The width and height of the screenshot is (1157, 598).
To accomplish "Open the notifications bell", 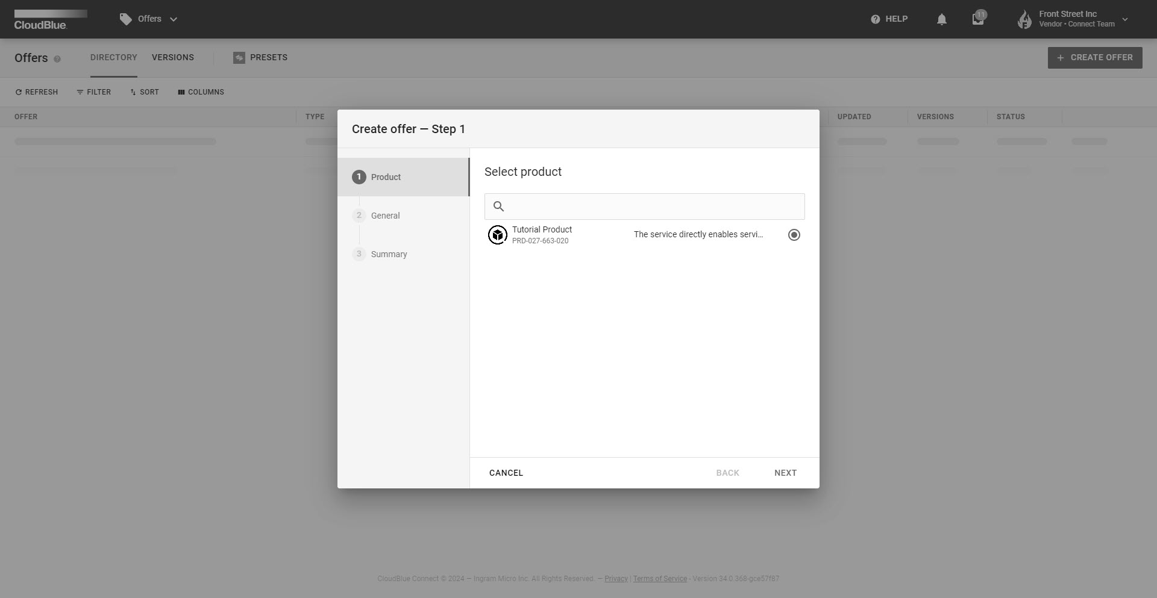I will 942,19.
